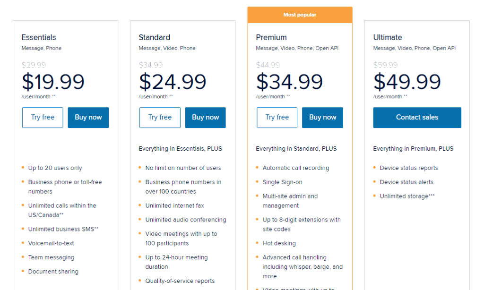484x290 pixels.
Task: Click the $49.99 Ultimate price
Action: tap(407, 82)
